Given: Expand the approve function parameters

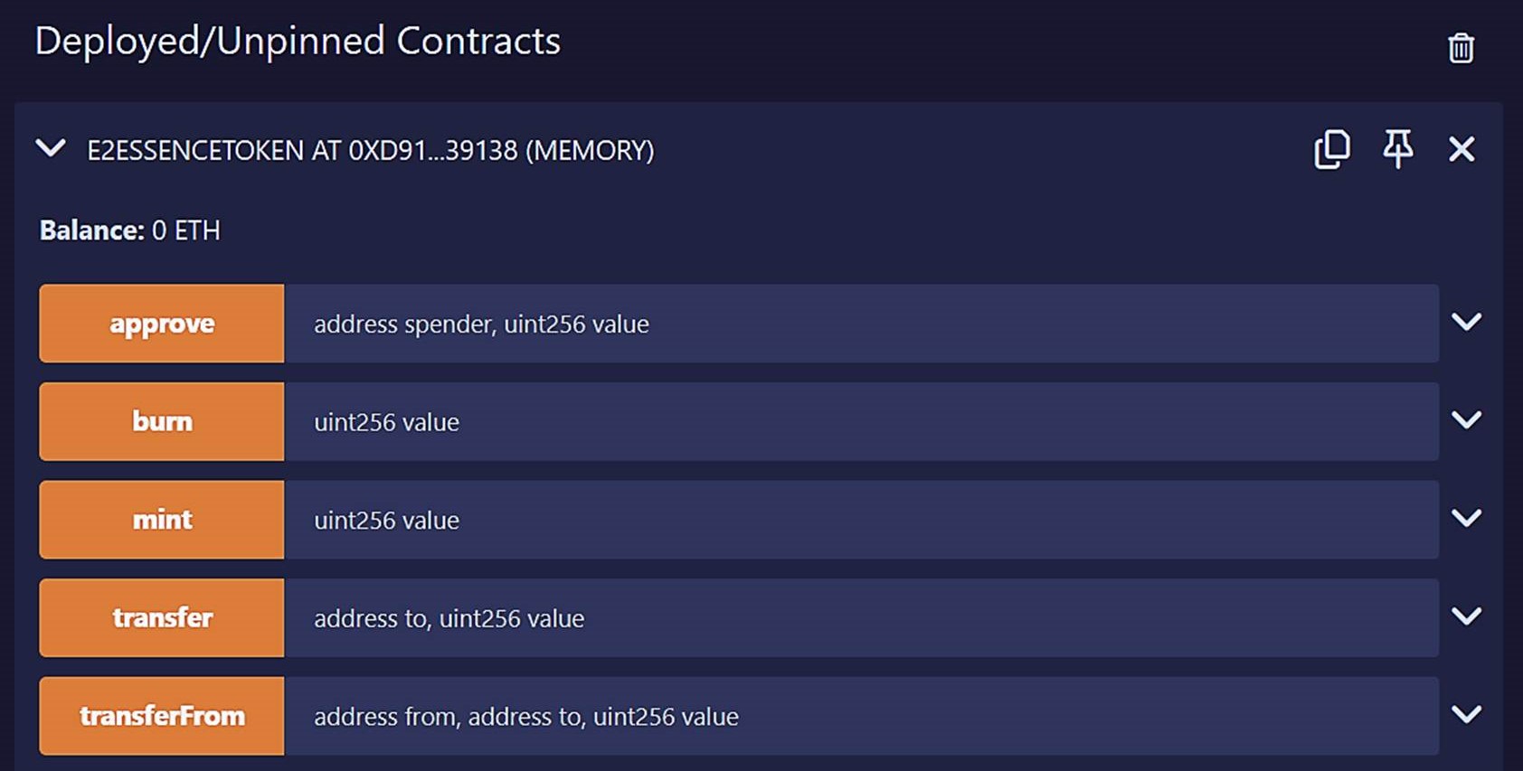Looking at the screenshot, I should (1466, 323).
